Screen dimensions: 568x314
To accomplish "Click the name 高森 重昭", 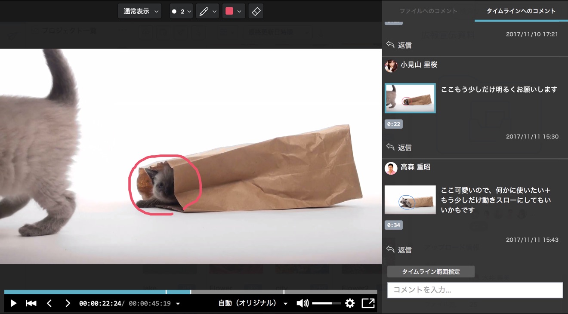I will click(415, 167).
